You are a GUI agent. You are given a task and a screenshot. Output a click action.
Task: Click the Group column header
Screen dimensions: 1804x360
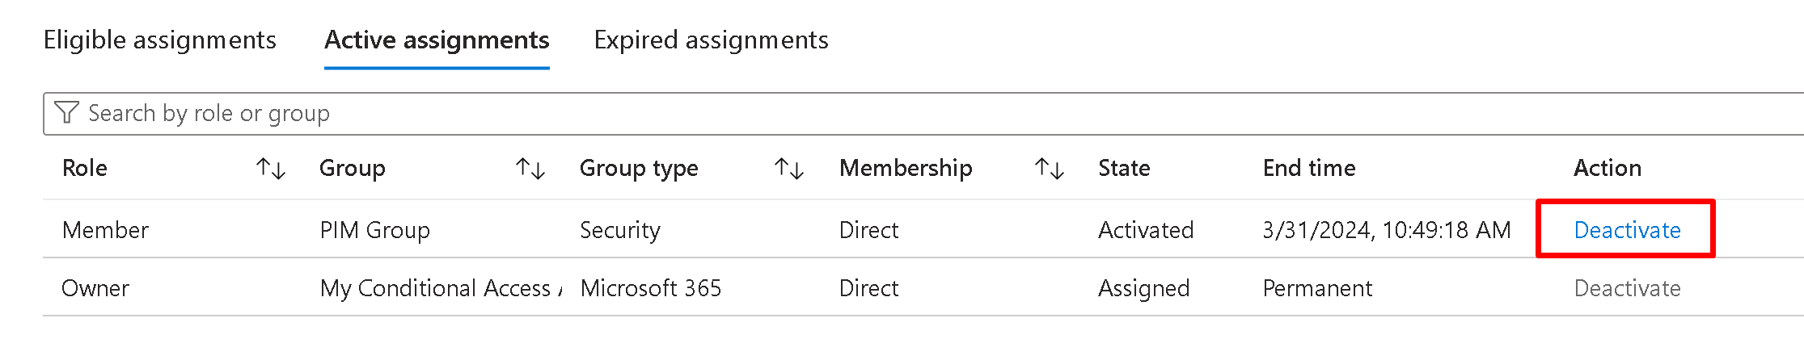click(x=352, y=168)
